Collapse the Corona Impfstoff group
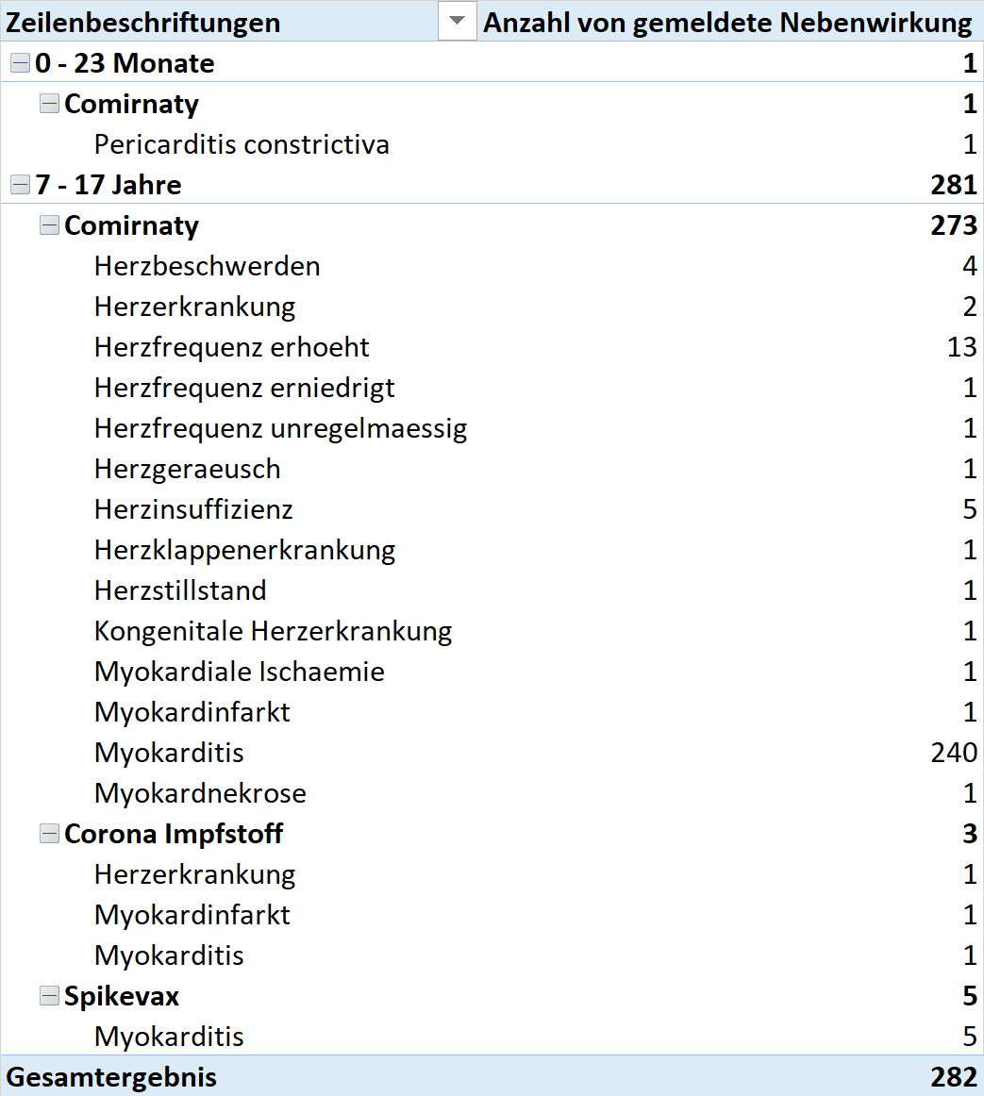This screenshot has width=984, height=1096. pos(49,833)
